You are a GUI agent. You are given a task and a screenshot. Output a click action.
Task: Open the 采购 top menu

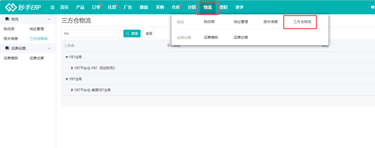160,7
